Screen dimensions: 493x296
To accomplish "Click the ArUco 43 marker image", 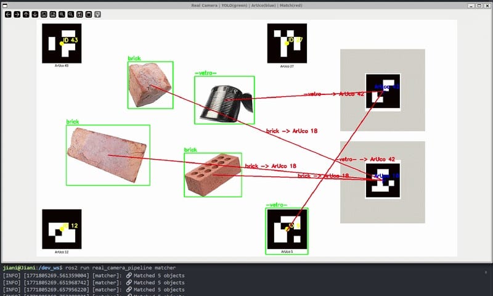I will click(62, 43).
